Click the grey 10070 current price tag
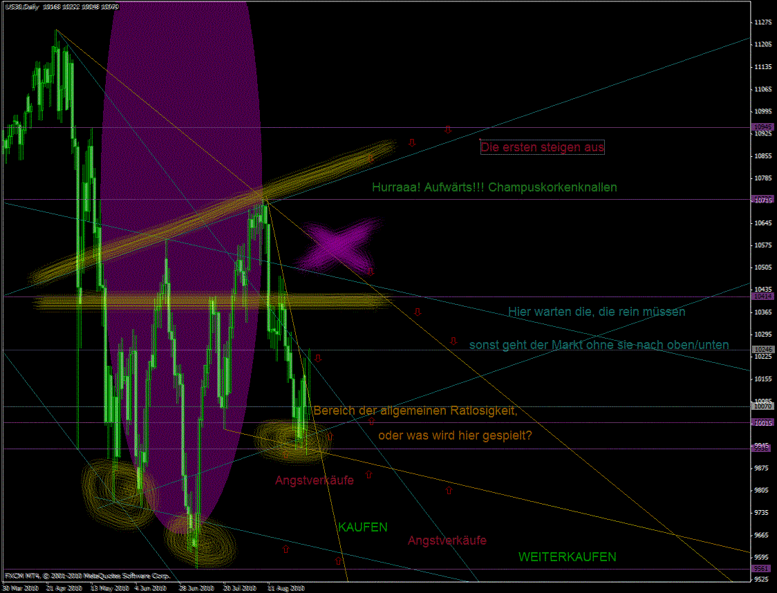The image size is (777, 593). [762, 406]
